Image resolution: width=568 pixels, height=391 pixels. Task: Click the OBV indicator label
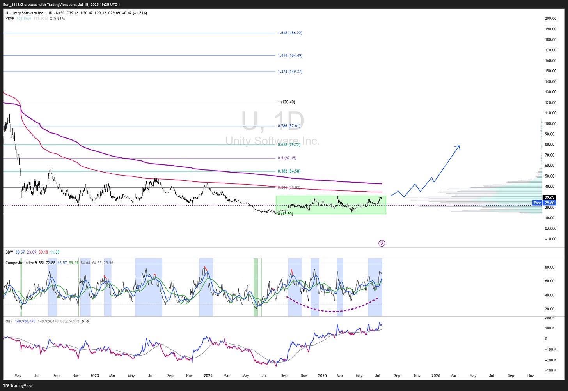pyautogui.click(x=9, y=321)
